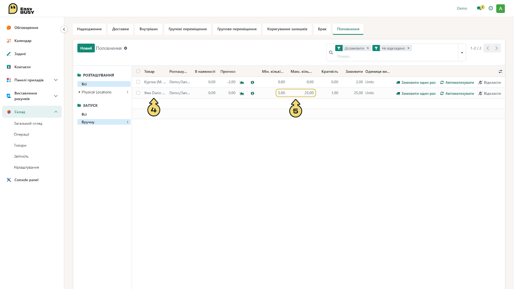Switch to Коригування залишків tab

tap(287, 29)
